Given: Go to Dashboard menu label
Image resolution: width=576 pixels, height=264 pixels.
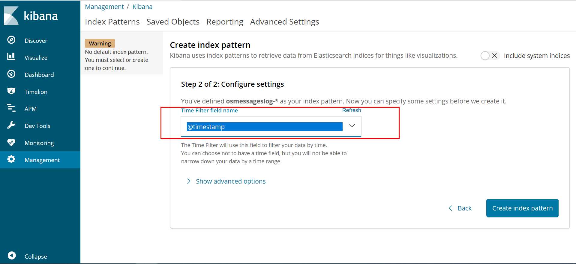Looking at the screenshot, I should point(39,75).
